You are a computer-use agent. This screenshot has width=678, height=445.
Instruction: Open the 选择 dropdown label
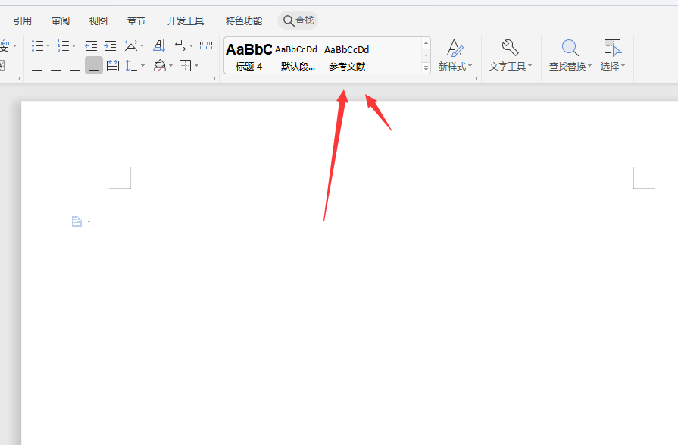tap(612, 66)
